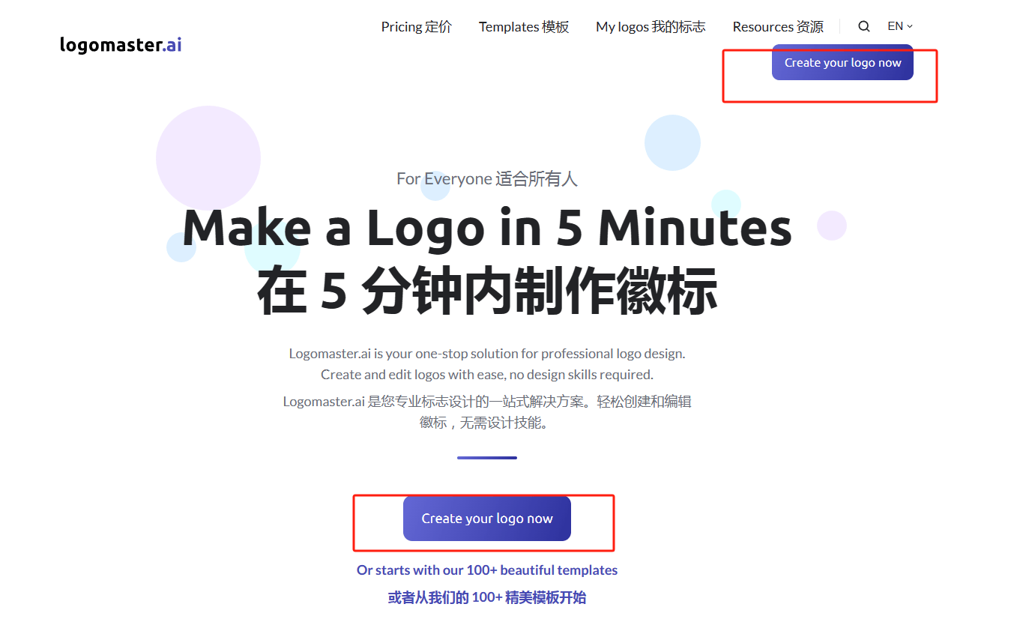Click the For Everyone 适合所有人 label
Viewport: 1017px width, 625px height.
[x=486, y=178]
